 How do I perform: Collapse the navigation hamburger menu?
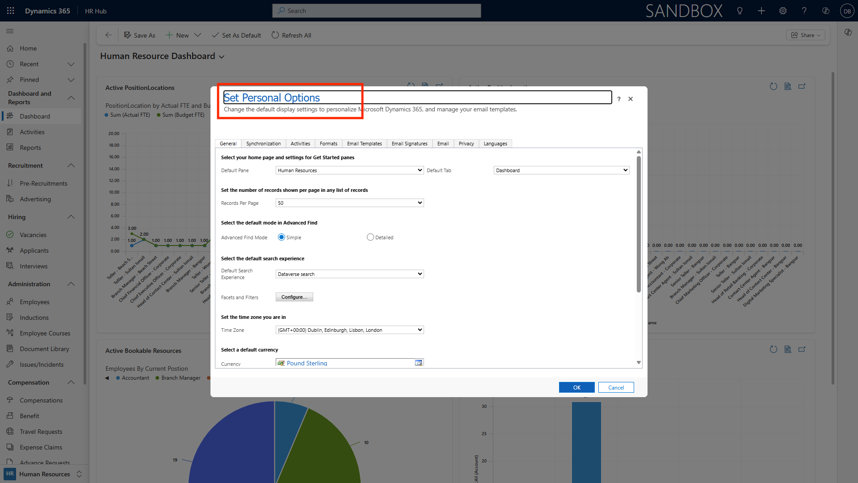coord(10,31)
